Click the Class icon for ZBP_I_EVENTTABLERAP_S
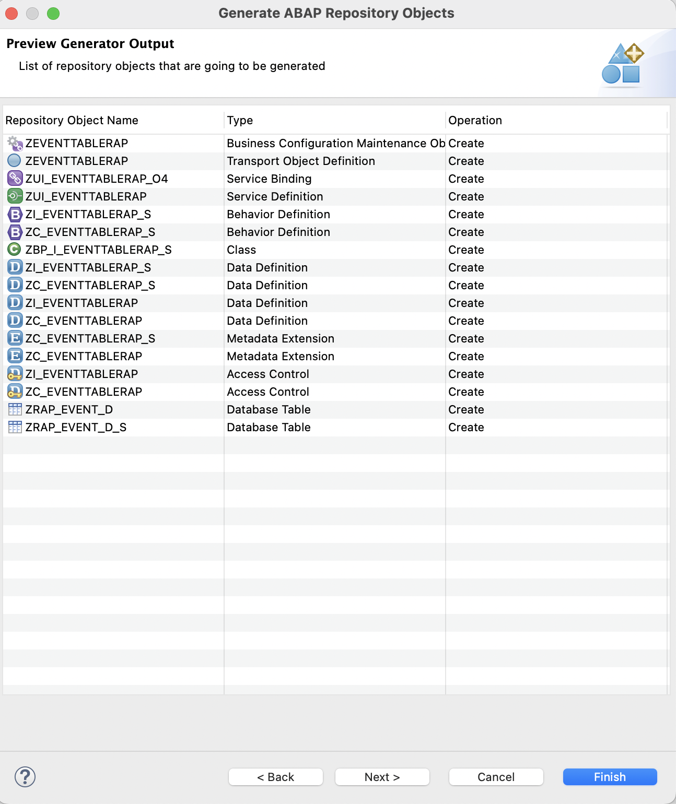 (15, 250)
